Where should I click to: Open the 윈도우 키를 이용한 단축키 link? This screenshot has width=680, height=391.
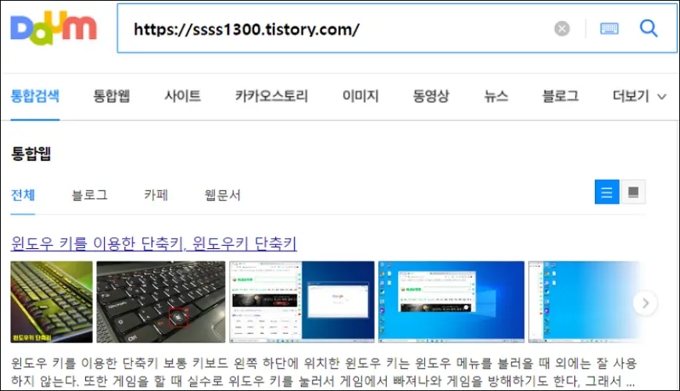154,243
